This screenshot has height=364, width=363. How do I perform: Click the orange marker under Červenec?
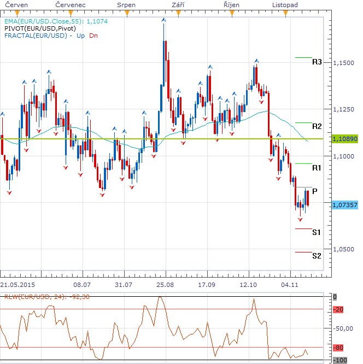pyautogui.click(x=71, y=13)
